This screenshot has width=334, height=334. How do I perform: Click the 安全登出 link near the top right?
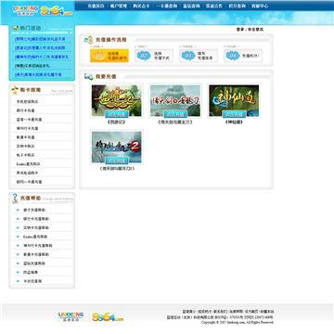click(x=255, y=30)
